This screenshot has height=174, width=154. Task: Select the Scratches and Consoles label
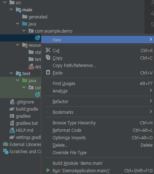pyautogui.click(x=25, y=151)
